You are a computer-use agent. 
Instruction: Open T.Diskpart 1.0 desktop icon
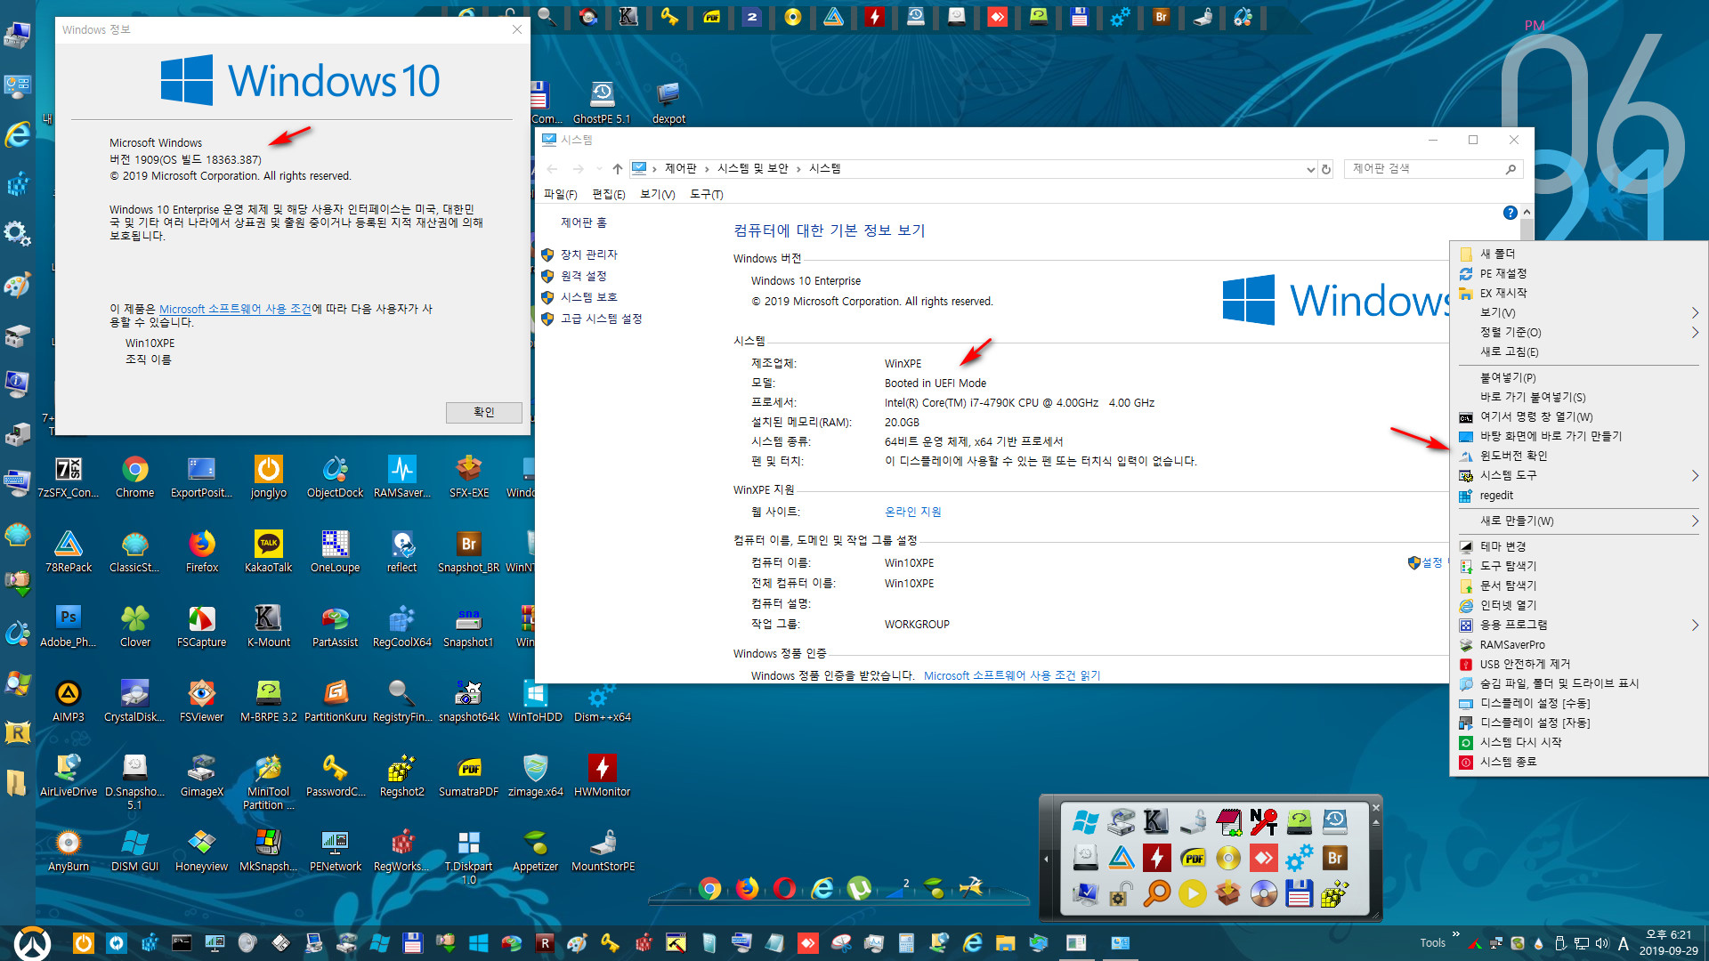tap(468, 857)
